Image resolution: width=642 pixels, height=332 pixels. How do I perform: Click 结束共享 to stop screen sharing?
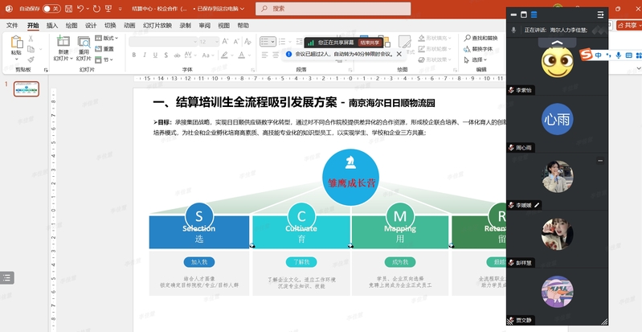tap(370, 43)
